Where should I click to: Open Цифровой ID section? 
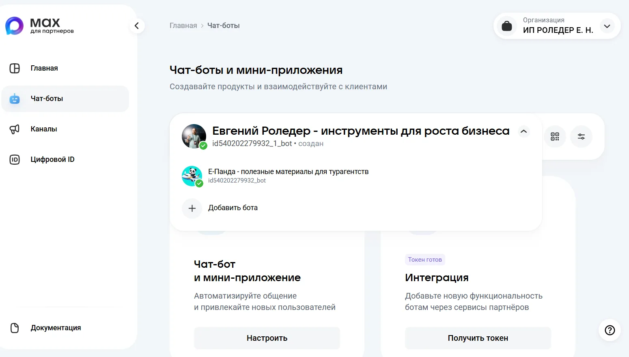point(65,159)
